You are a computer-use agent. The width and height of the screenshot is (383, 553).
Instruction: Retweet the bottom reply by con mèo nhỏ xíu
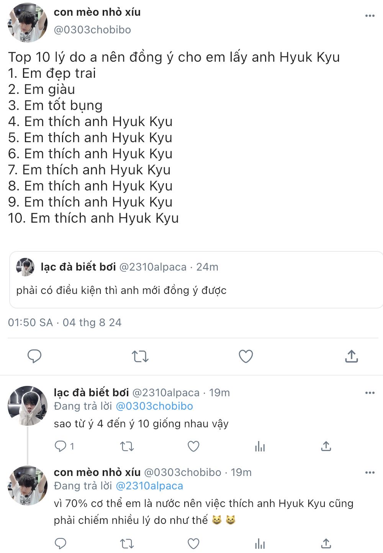pos(127,543)
